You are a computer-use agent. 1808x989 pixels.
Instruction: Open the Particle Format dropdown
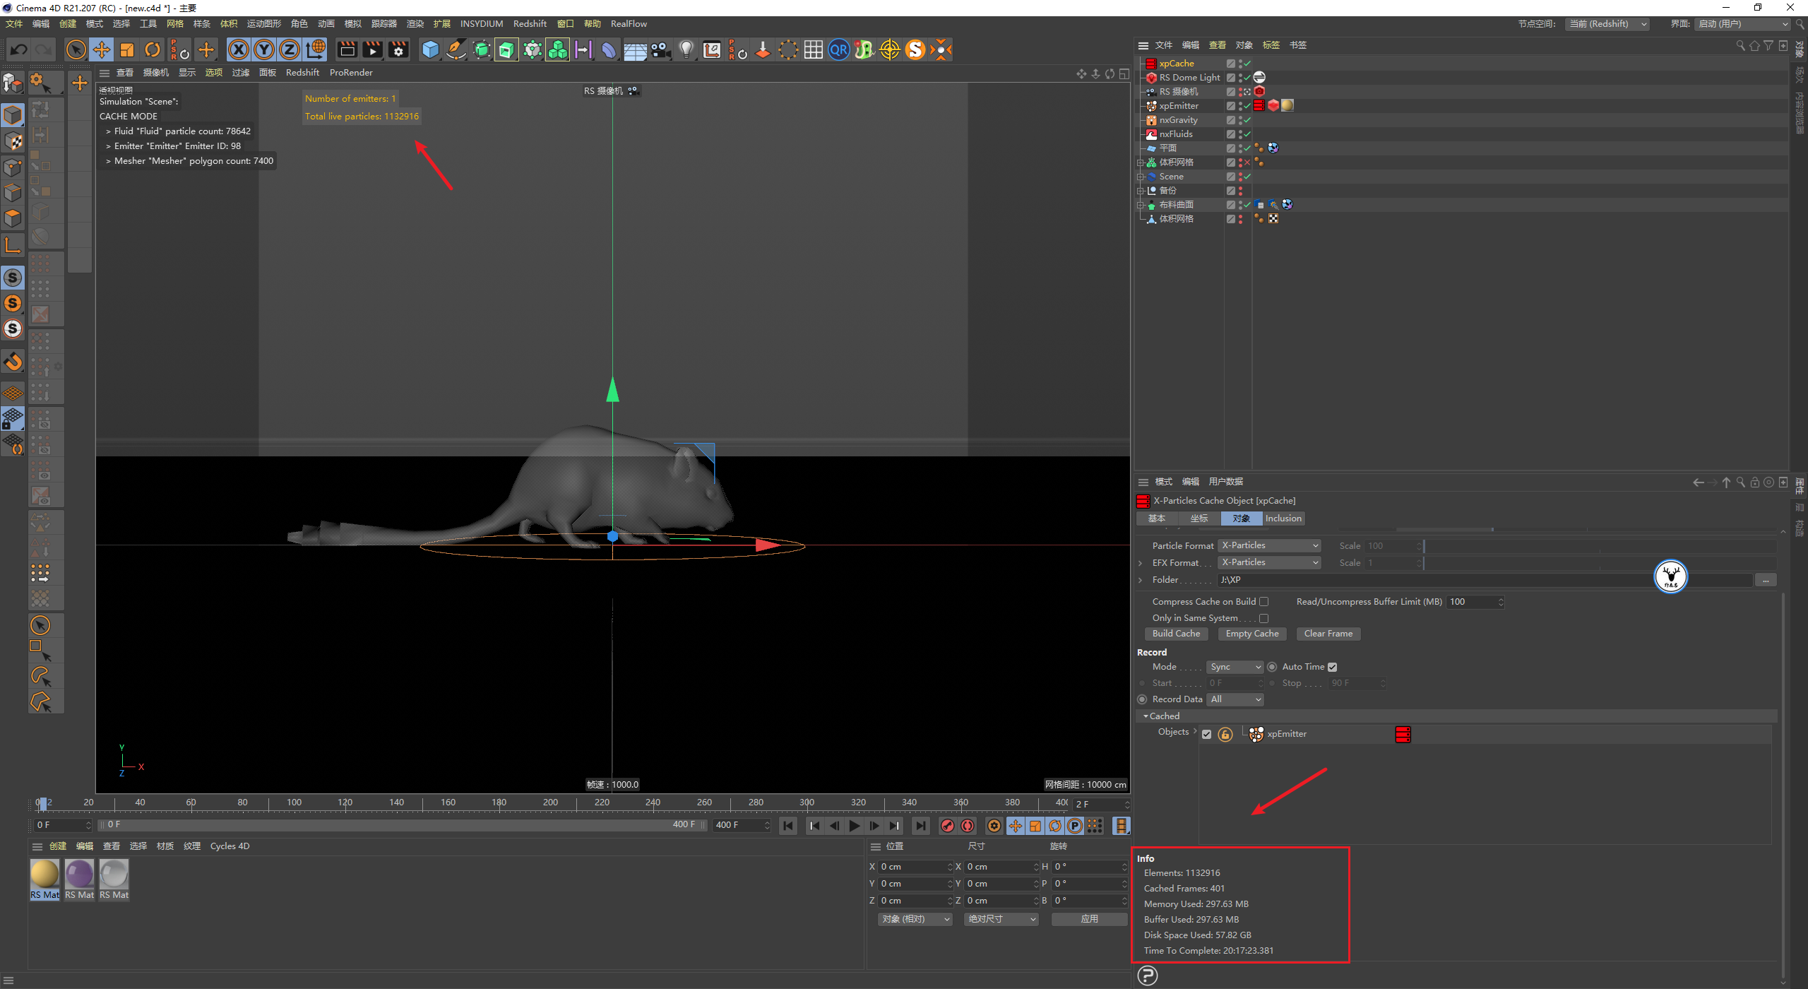pos(1269,545)
